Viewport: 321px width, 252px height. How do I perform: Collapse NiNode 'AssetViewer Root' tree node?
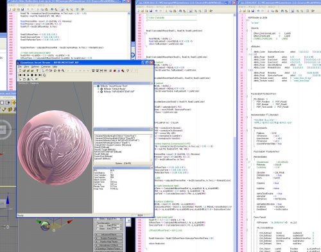coord(96,86)
